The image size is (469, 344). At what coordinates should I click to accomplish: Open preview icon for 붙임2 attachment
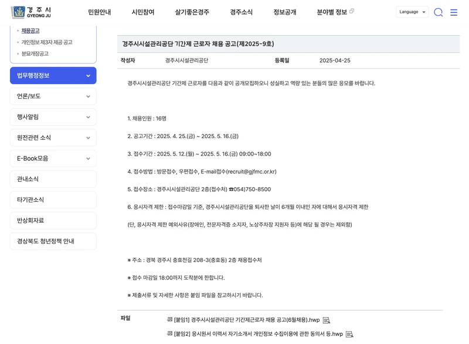[x=351, y=334]
